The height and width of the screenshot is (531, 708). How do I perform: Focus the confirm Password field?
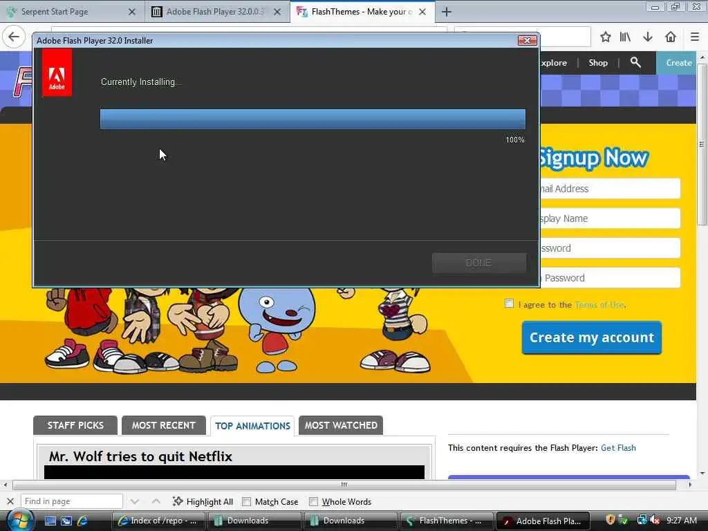click(x=610, y=278)
